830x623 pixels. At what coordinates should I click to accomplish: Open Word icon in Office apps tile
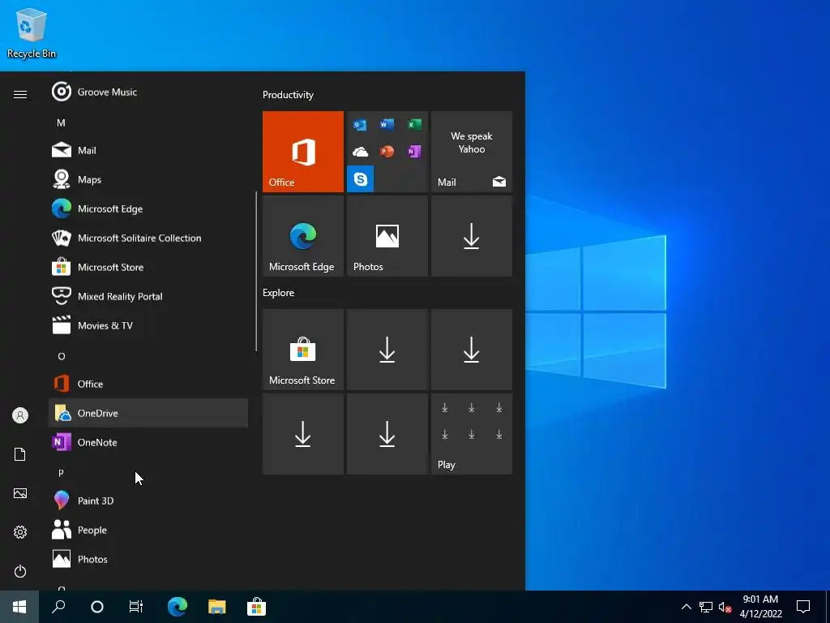(x=387, y=124)
